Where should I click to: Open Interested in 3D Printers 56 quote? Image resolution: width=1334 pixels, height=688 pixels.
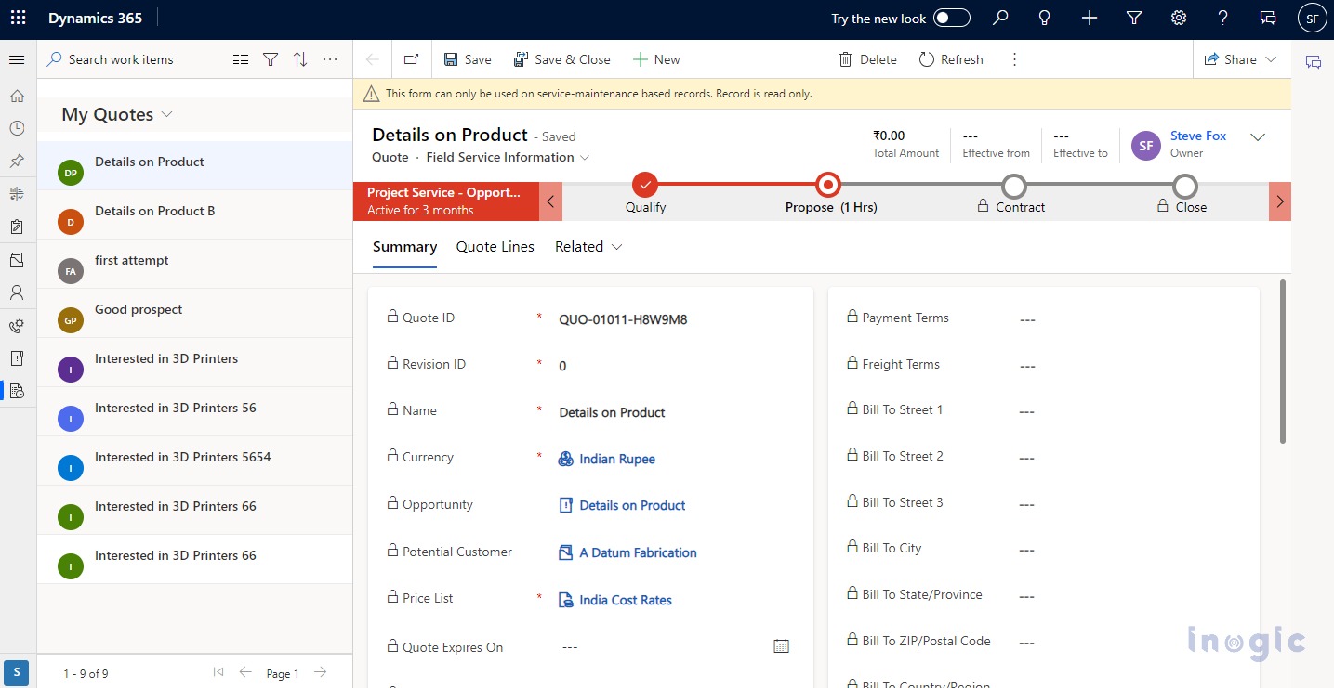pyautogui.click(x=194, y=412)
